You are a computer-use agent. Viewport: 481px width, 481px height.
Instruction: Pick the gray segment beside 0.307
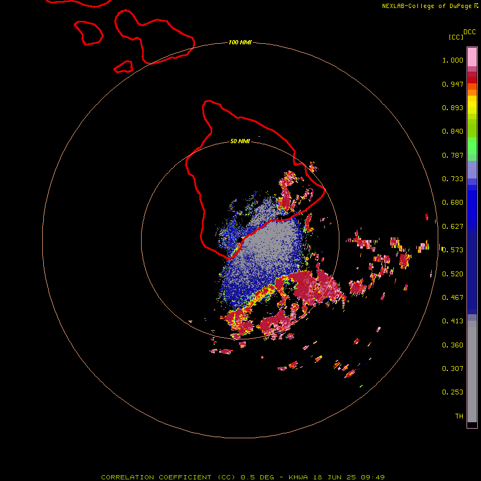pyautogui.click(x=472, y=371)
